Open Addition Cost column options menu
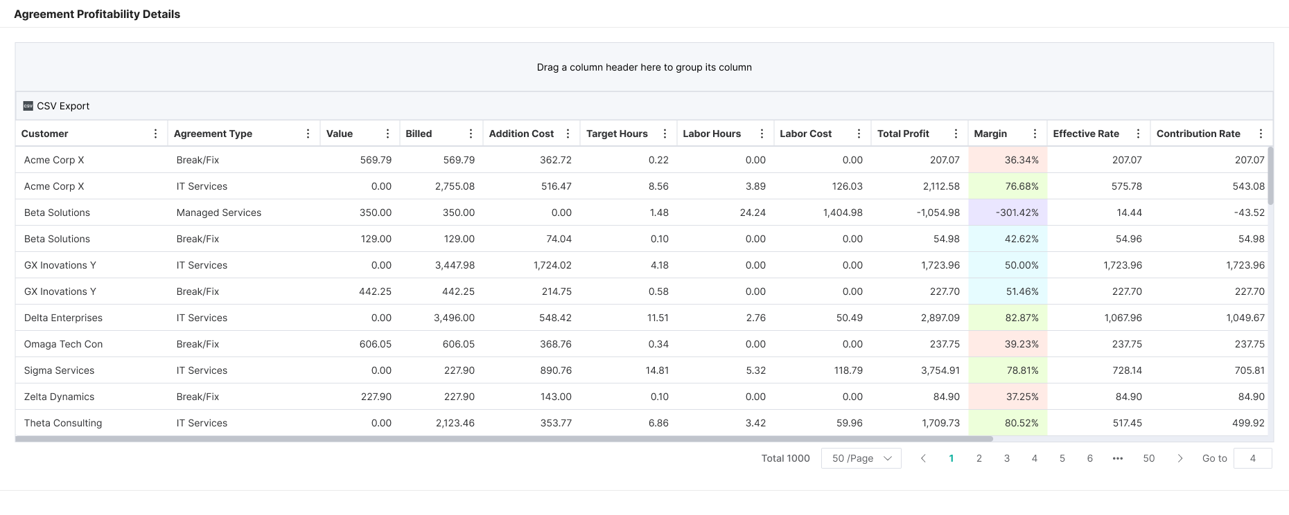1289x515 pixels. [568, 134]
